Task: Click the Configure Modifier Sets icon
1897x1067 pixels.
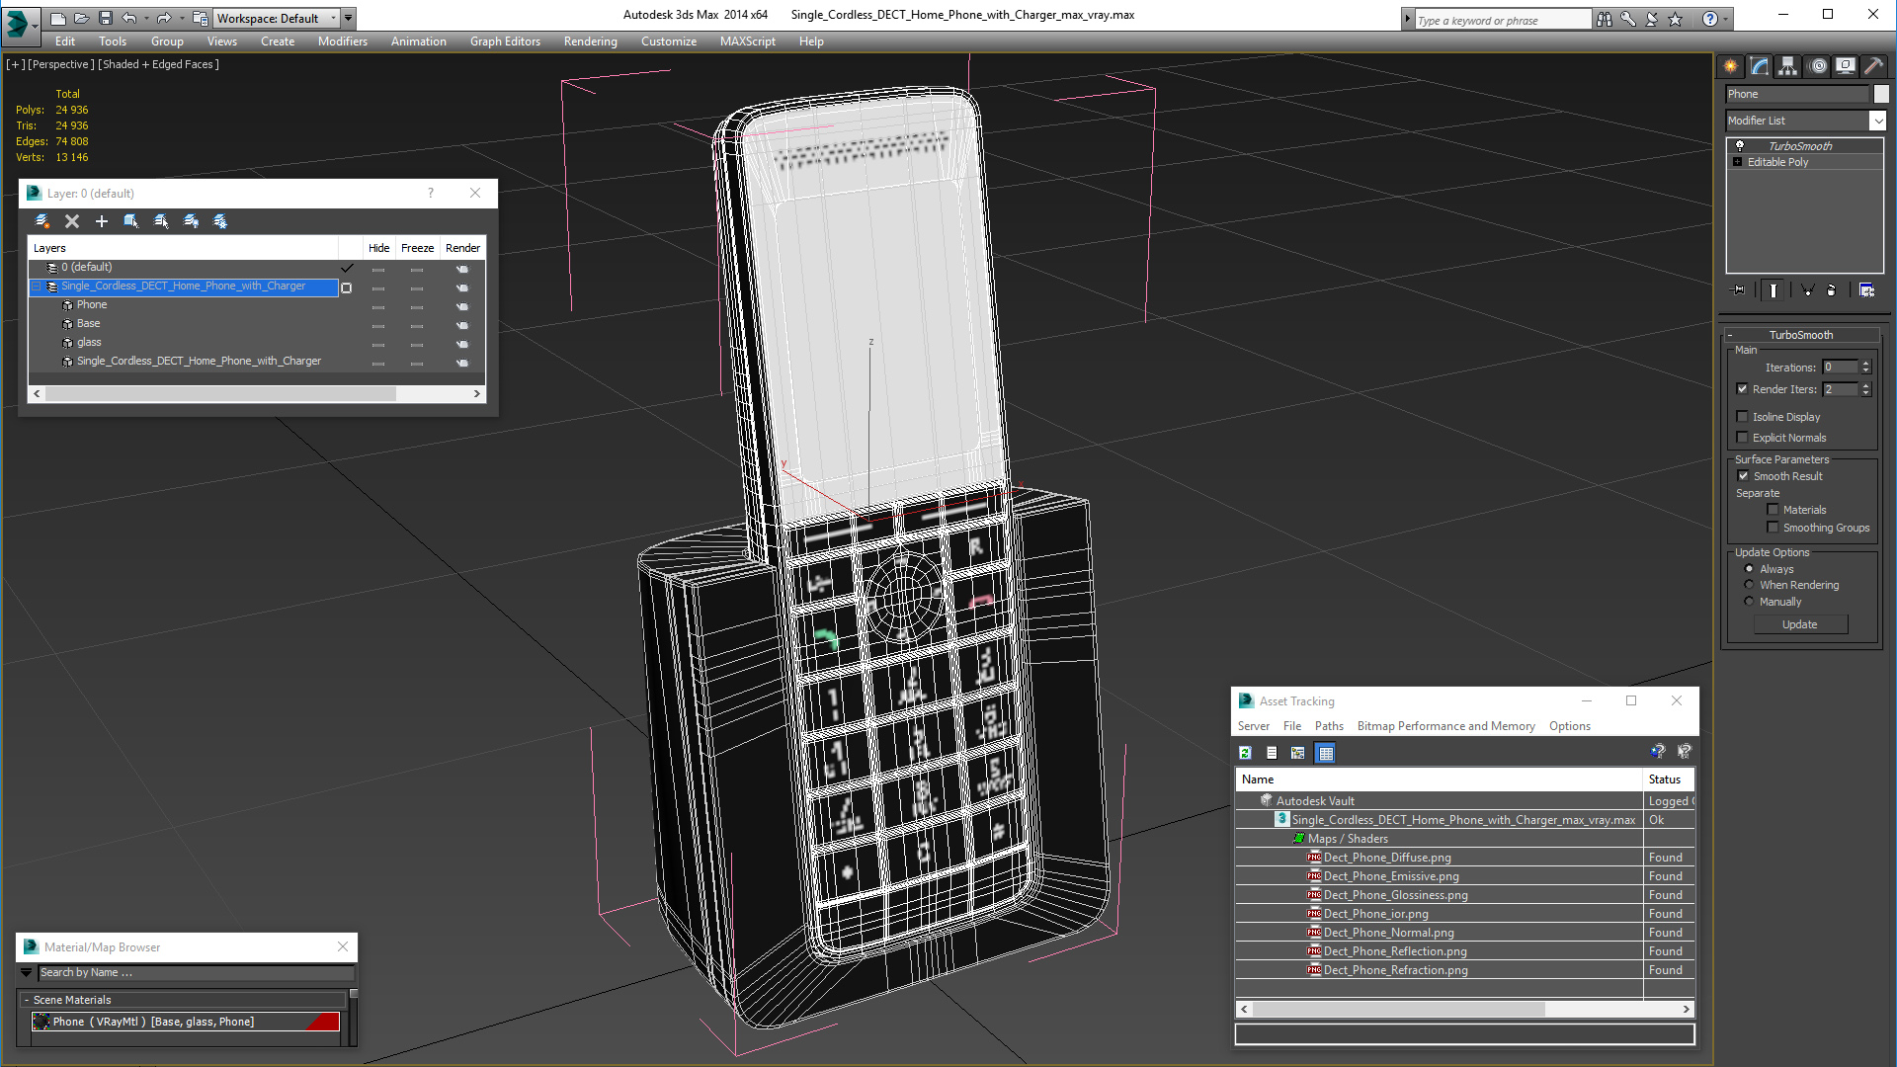Action: [x=1866, y=290]
